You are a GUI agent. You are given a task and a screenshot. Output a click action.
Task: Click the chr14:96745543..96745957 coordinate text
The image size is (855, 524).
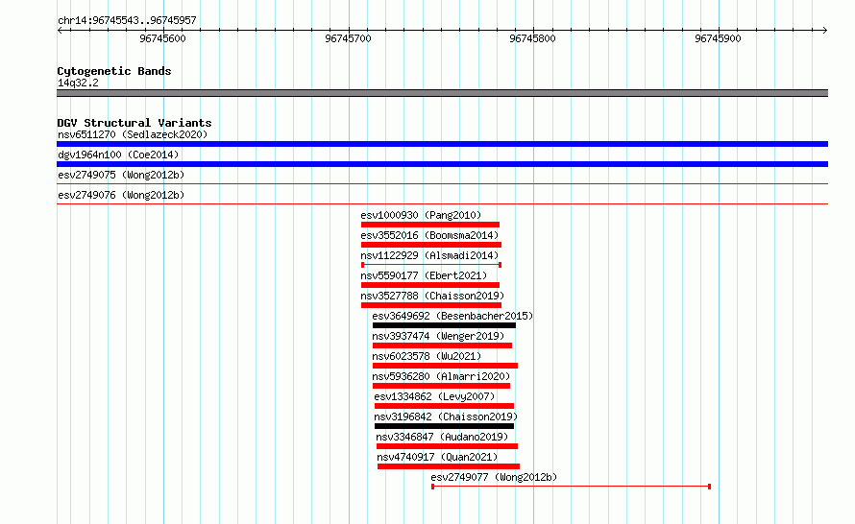click(x=127, y=21)
